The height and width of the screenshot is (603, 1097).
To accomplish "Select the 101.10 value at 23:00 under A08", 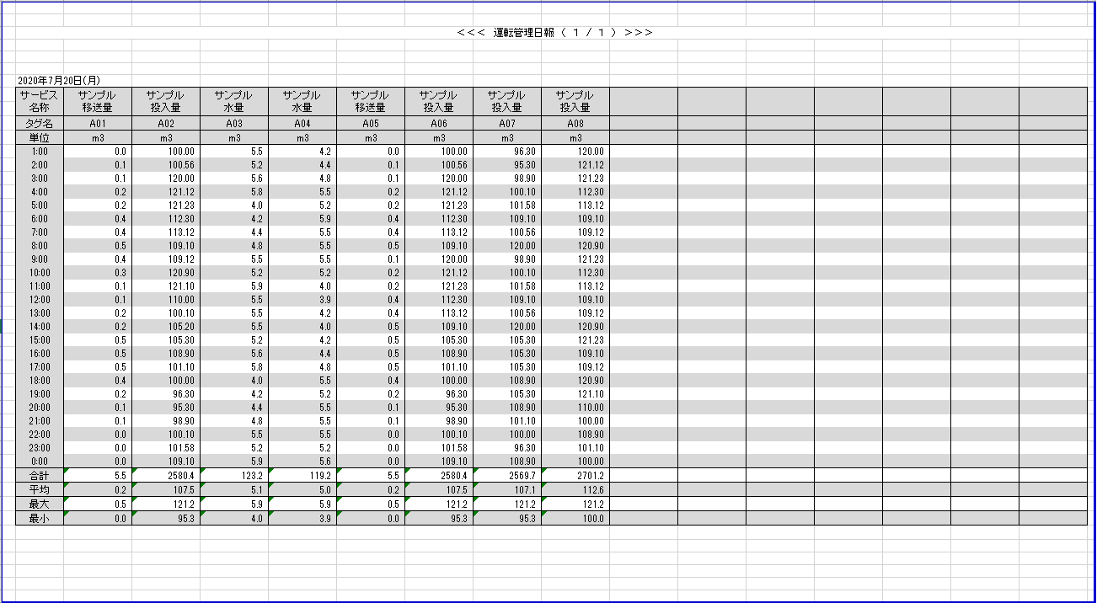I will tap(575, 448).
